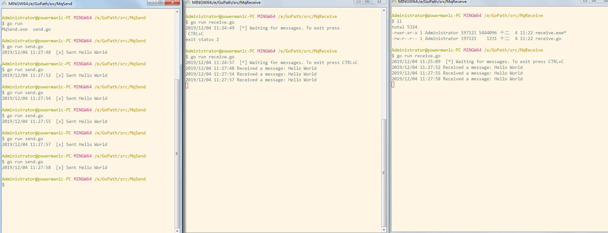Image resolution: width=608 pixels, height=233 pixels.
Task: Click the red cursor block in the middle window
Action: [x=187, y=85]
